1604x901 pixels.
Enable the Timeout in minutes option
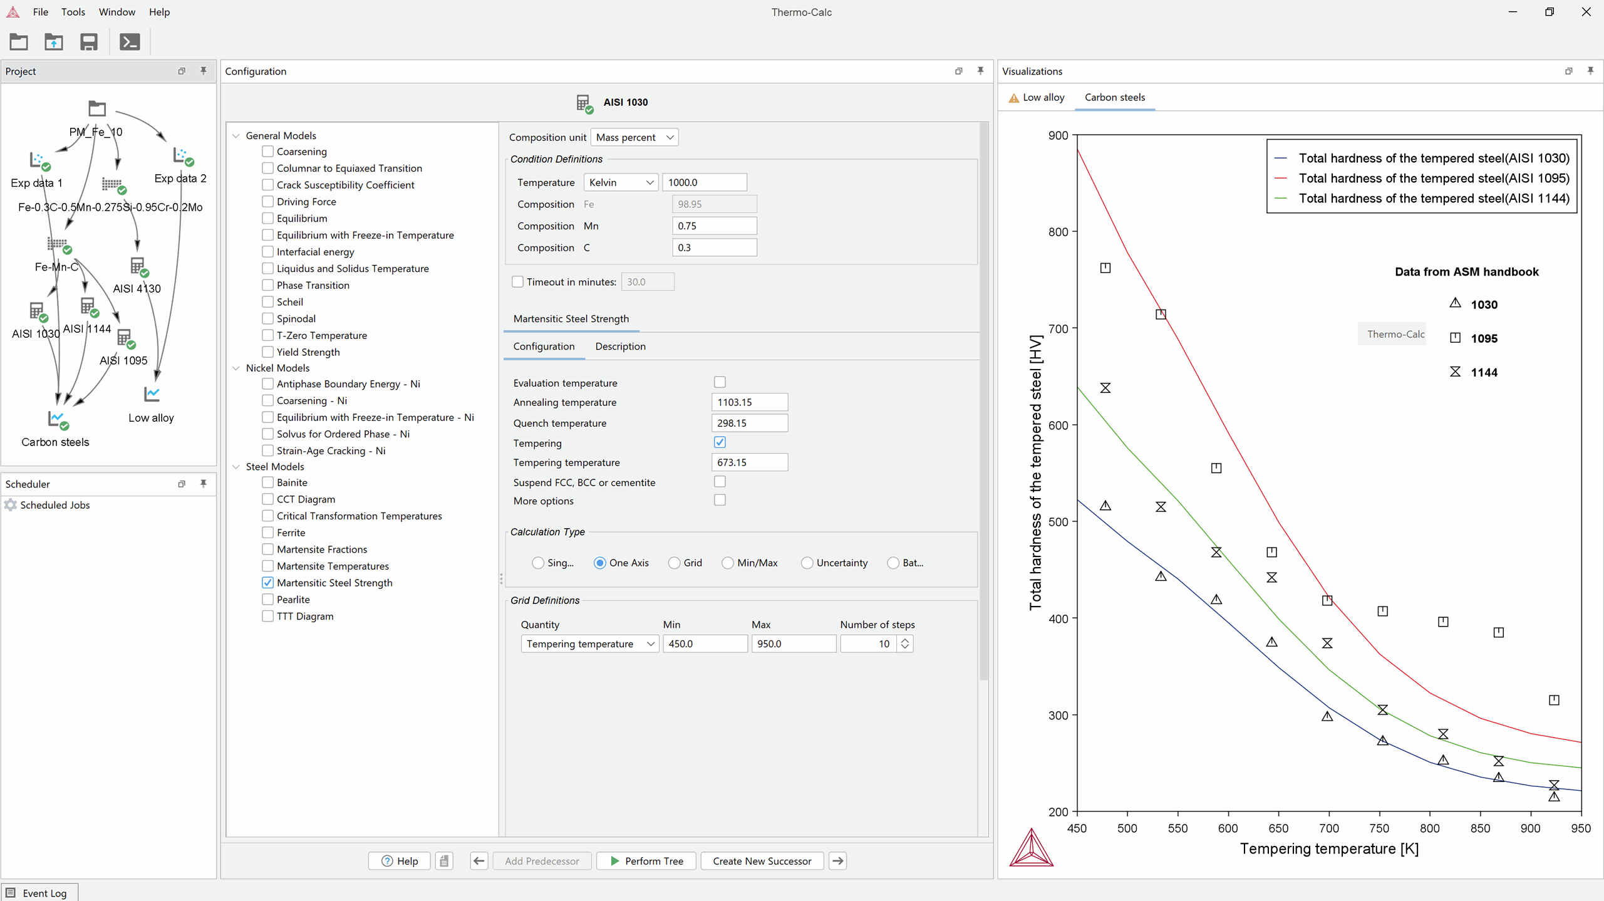pyautogui.click(x=517, y=281)
